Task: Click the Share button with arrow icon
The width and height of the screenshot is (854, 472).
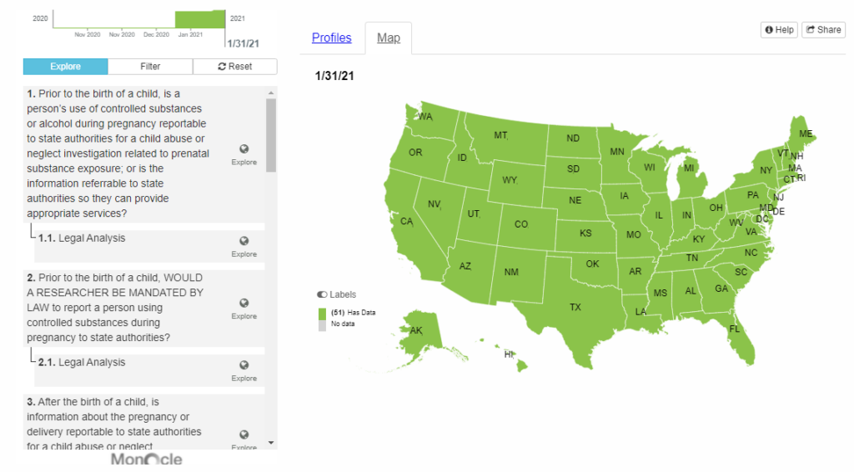Action: click(x=823, y=30)
